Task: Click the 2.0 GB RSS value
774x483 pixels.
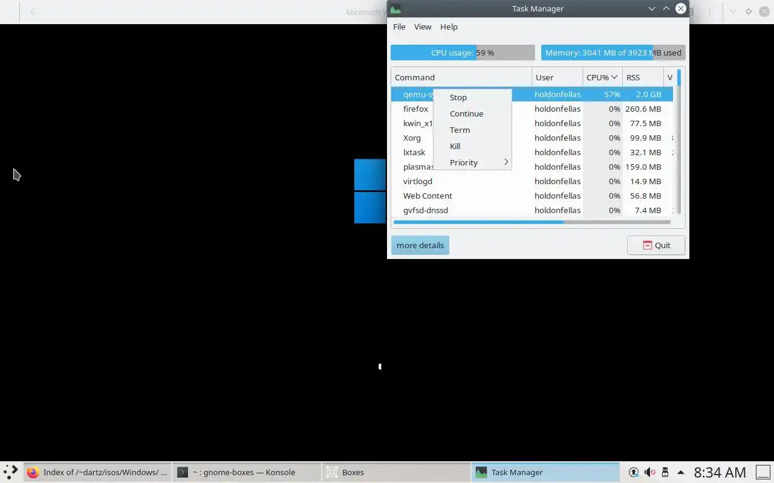Action: [648, 94]
